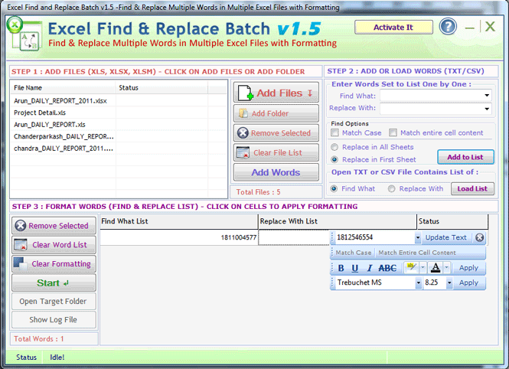Click the help question mark icon
This screenshot has width=509, height=369.
[x=448, y=27]
